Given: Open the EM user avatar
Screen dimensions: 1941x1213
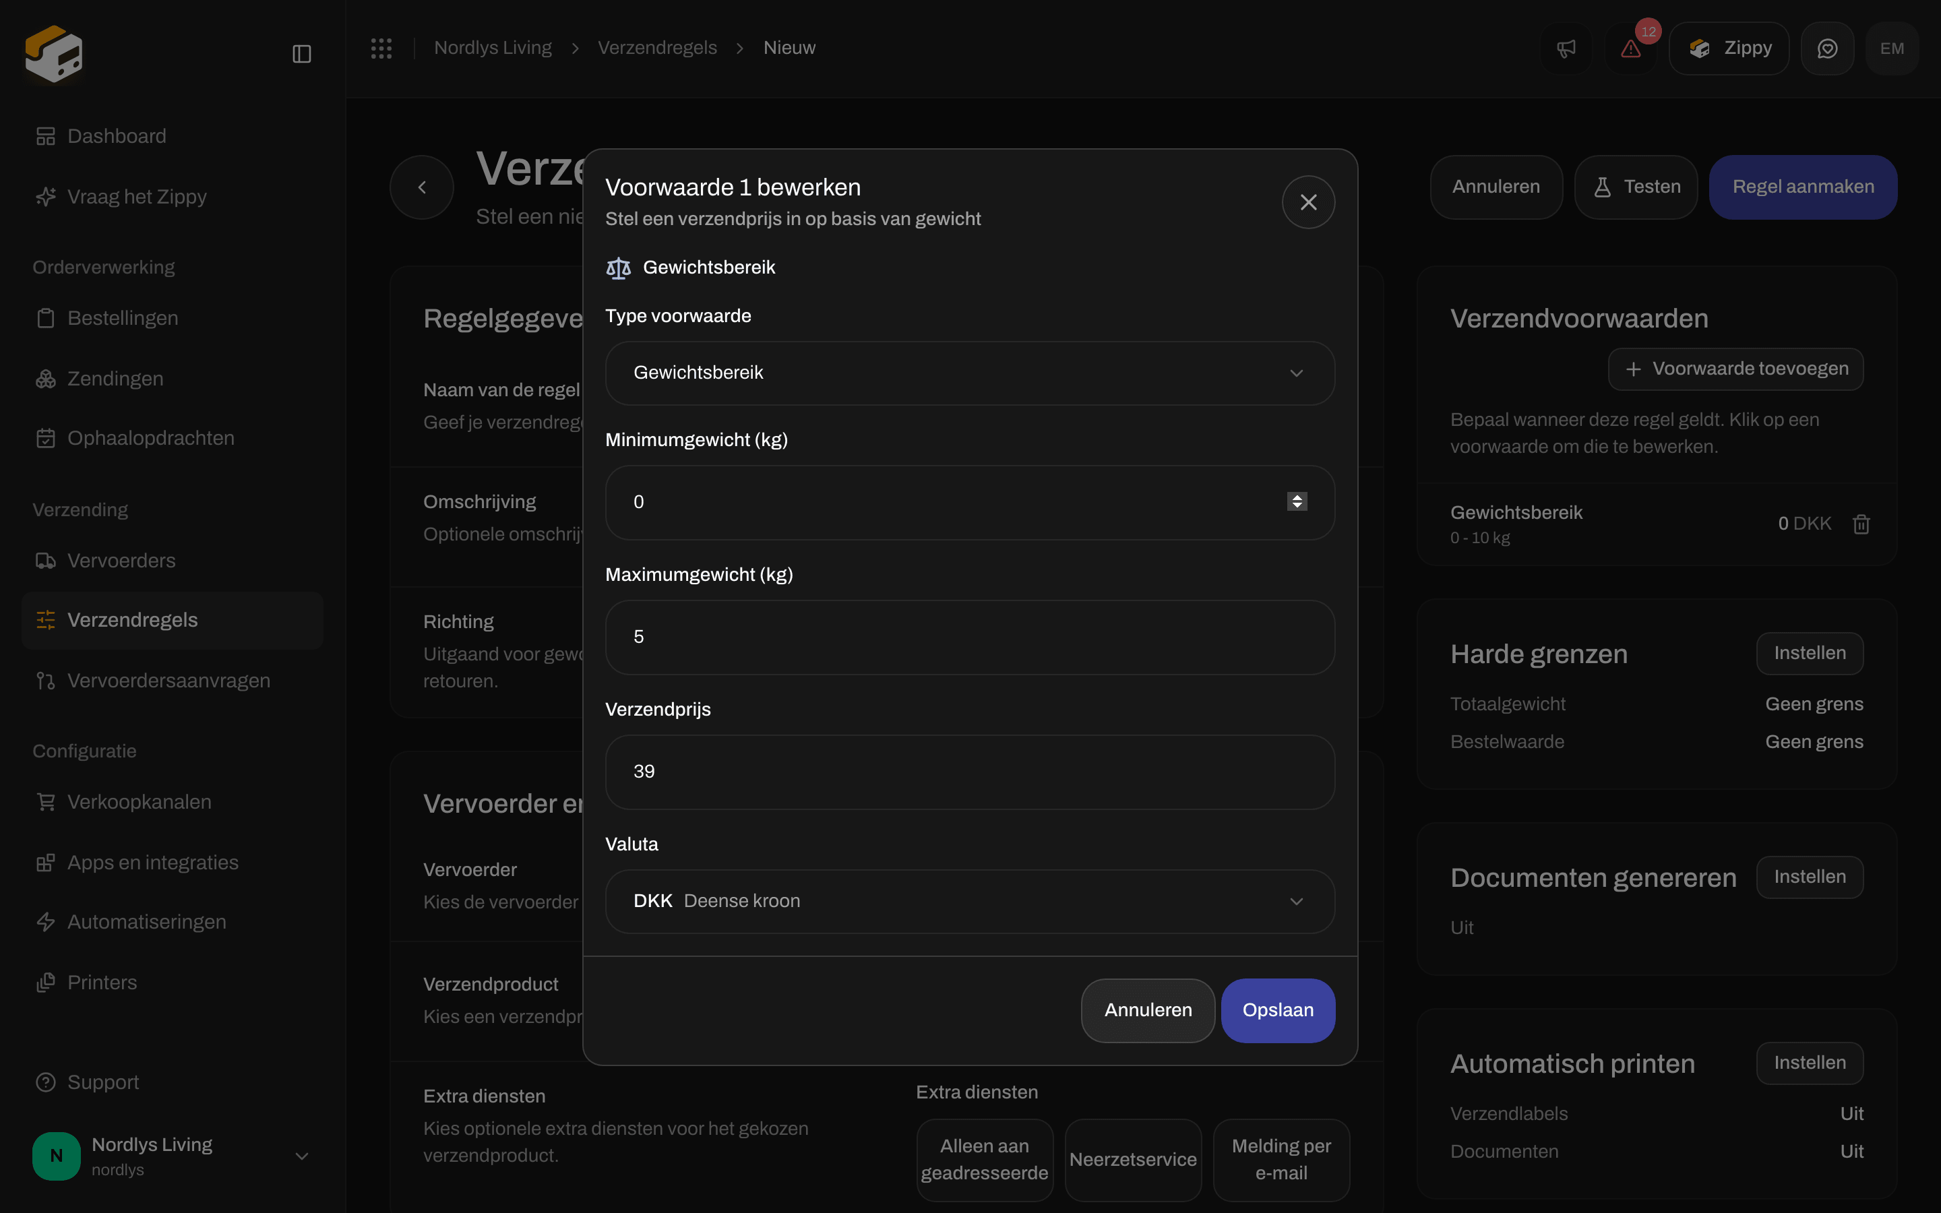Looking at the screenshot, I should (1892, 49).
